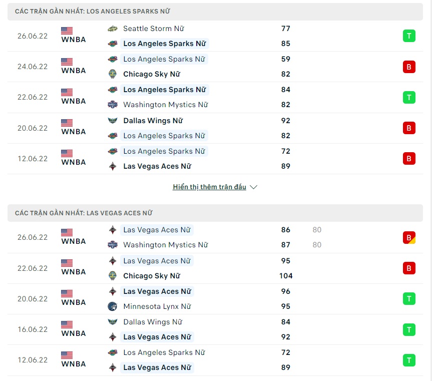
Task: Open Las Vegas Aces Nữ in Sparks section 12.06.22
Action: click(157, 166)
